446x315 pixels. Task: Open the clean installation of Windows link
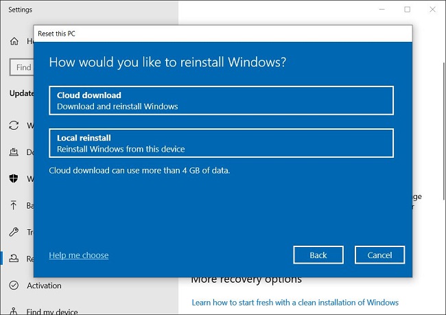[295, 302]
